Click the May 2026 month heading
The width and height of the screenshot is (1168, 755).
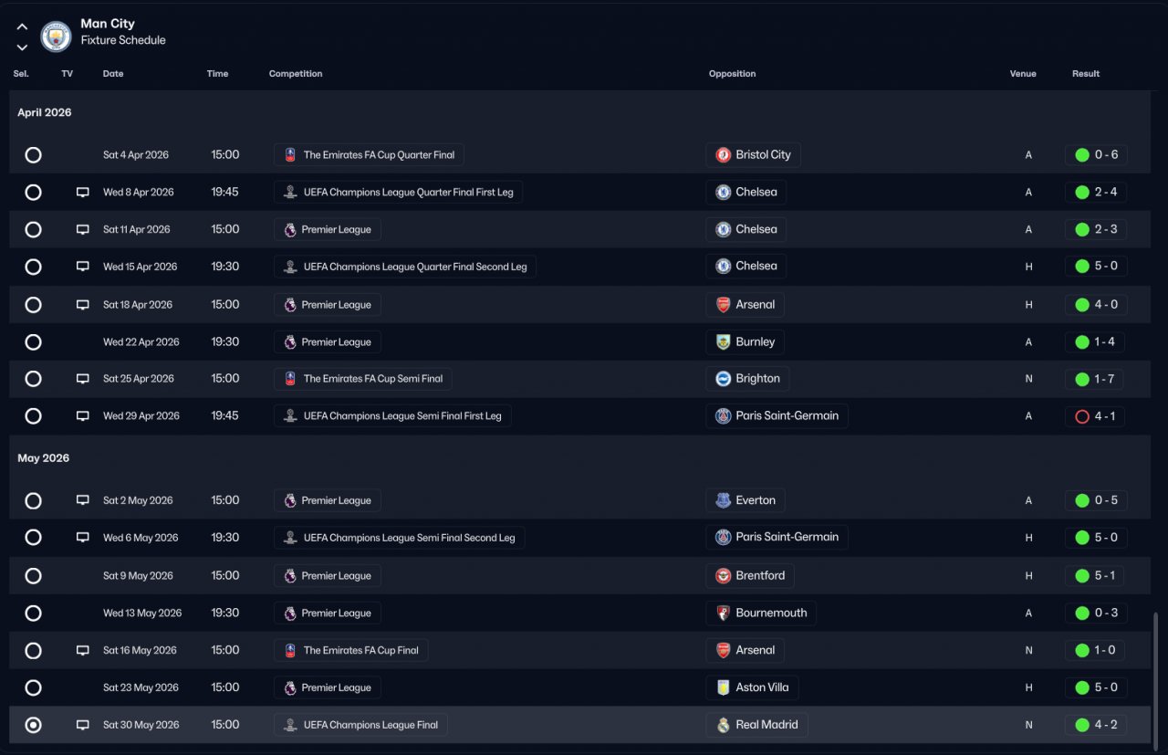click(43, 458)
